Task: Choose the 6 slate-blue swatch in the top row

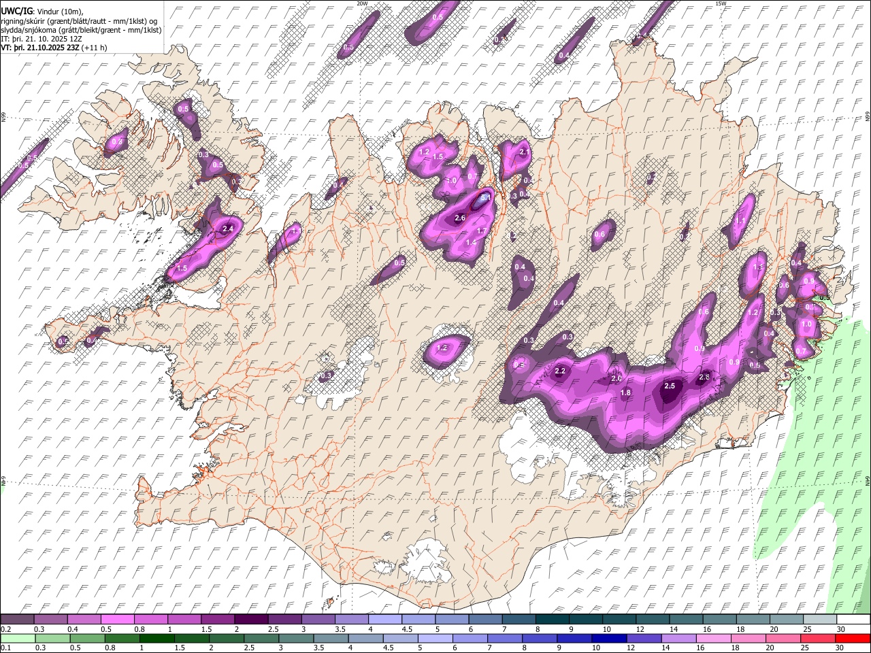Action: [484, 620]
